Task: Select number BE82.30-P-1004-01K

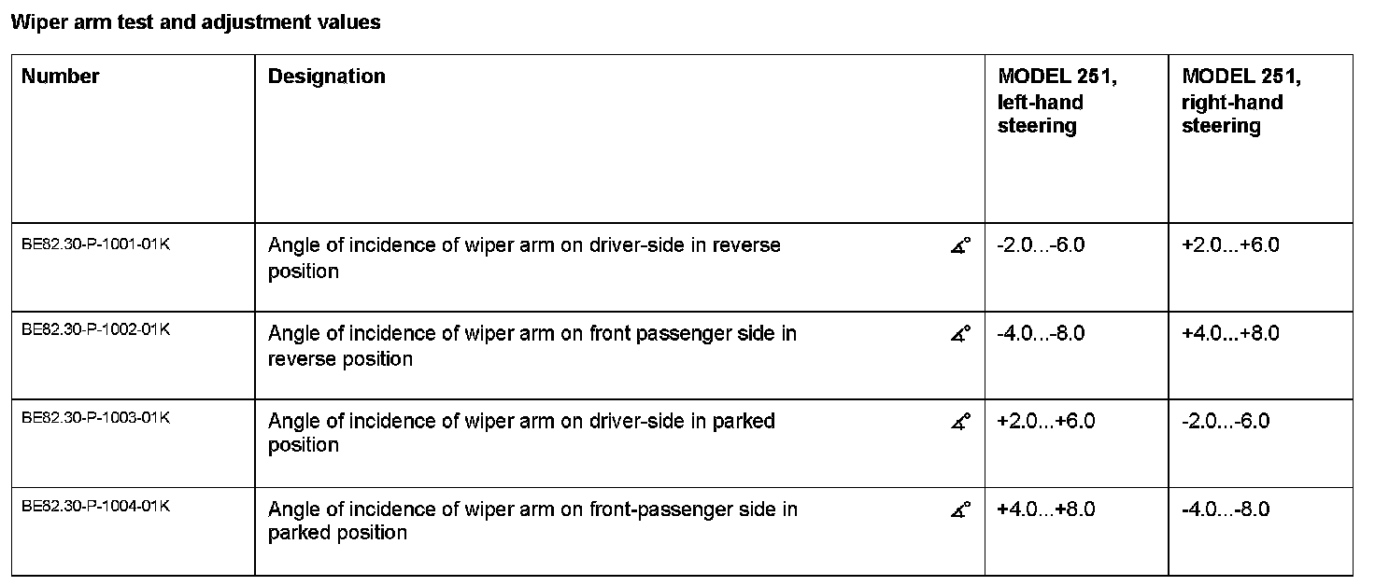Action: coord(96,506)
